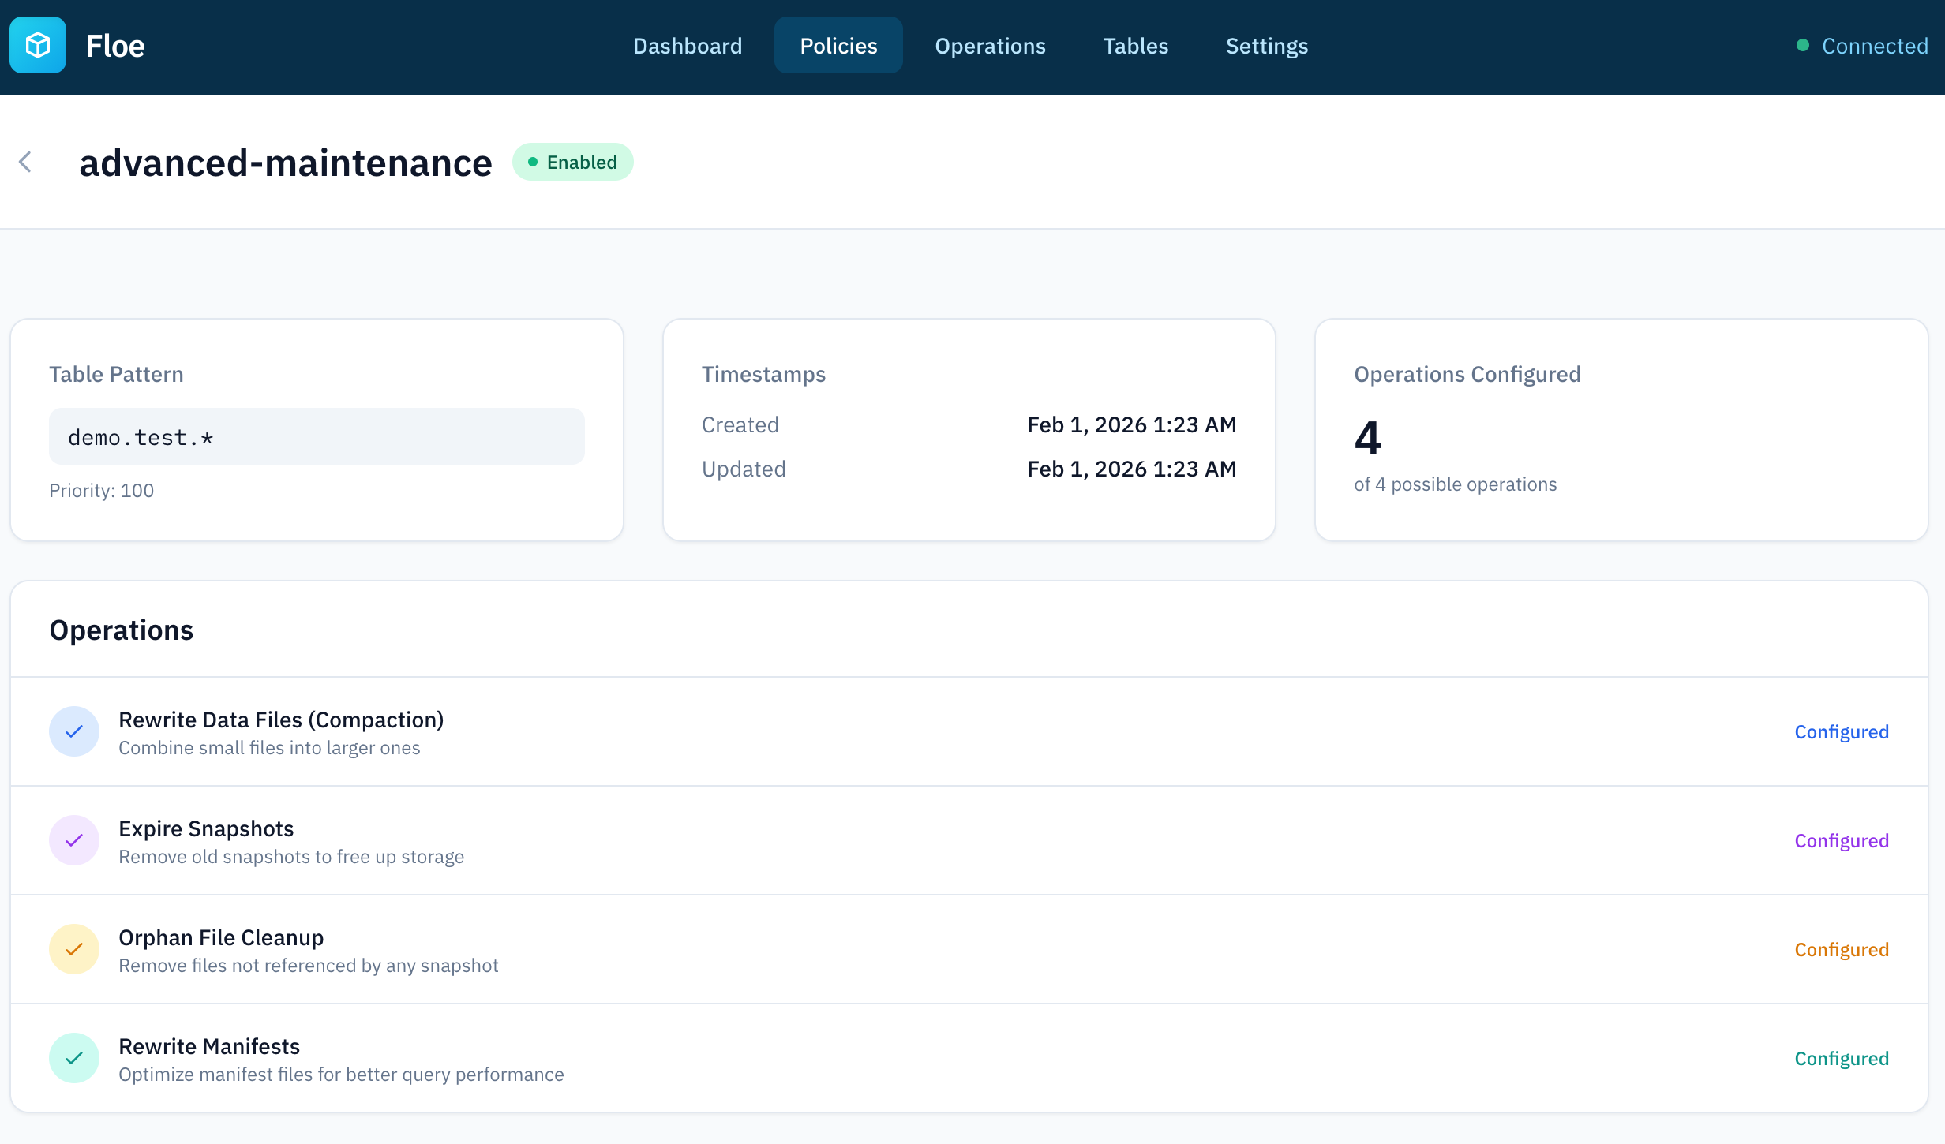The image size is (1945, 1144).
Task: Open the Dashboard nav tab
Action: (x=688, y=46)
